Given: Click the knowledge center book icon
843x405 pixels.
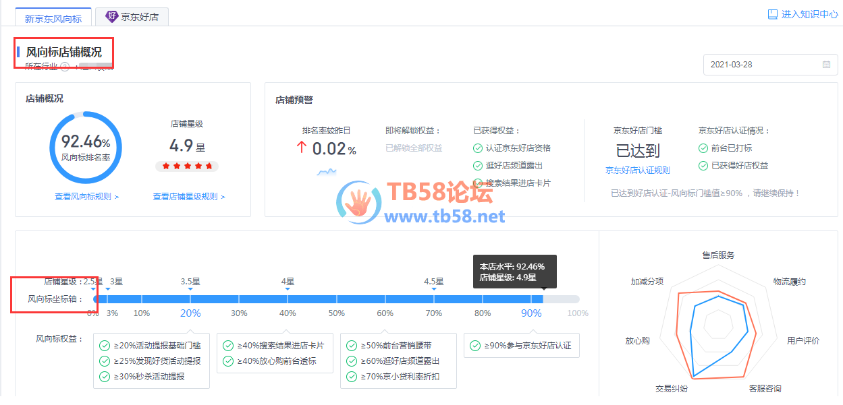Looking at the screenshot, I should click(772, 14).
